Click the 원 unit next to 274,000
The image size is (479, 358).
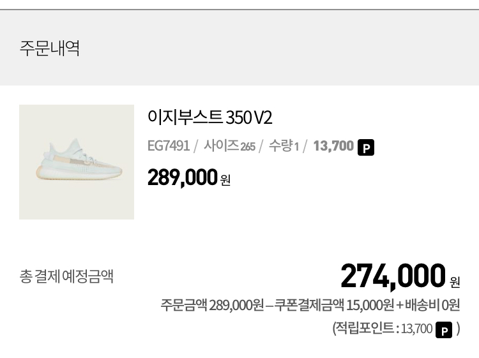[455, 281]
